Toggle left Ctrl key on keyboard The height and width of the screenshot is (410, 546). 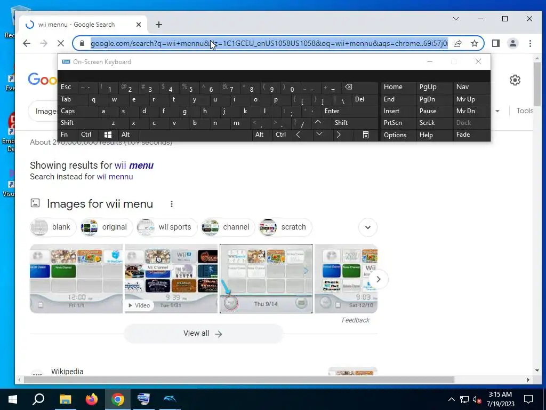[88, 135]
